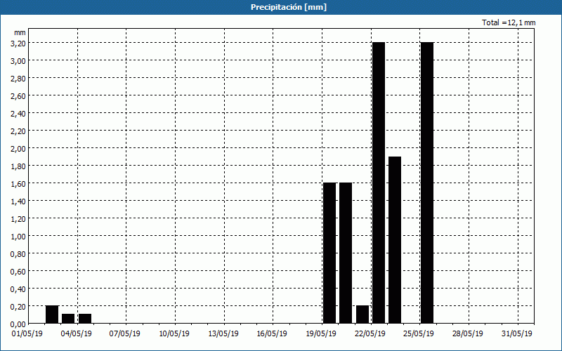Screen dimensions: 562x351
Task: Select the 3,20 mm bar at 25/05/19
Action: click(x=427, y=183)
